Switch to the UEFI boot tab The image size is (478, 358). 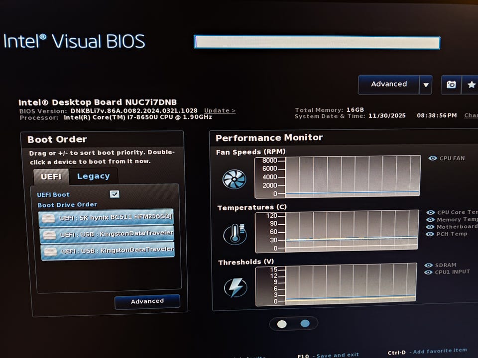pos(51,177)
